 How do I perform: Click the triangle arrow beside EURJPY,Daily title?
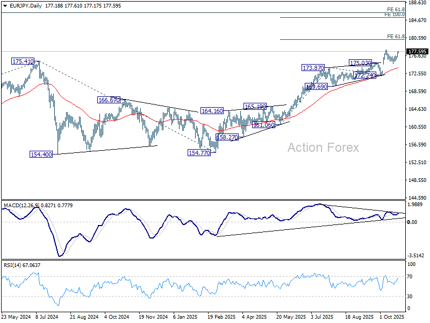(x=5, y=4)
